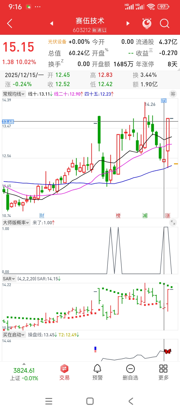Toggle the 筹 chip distribution button
This screenshot has width=180, height=413.
[173, 94]
